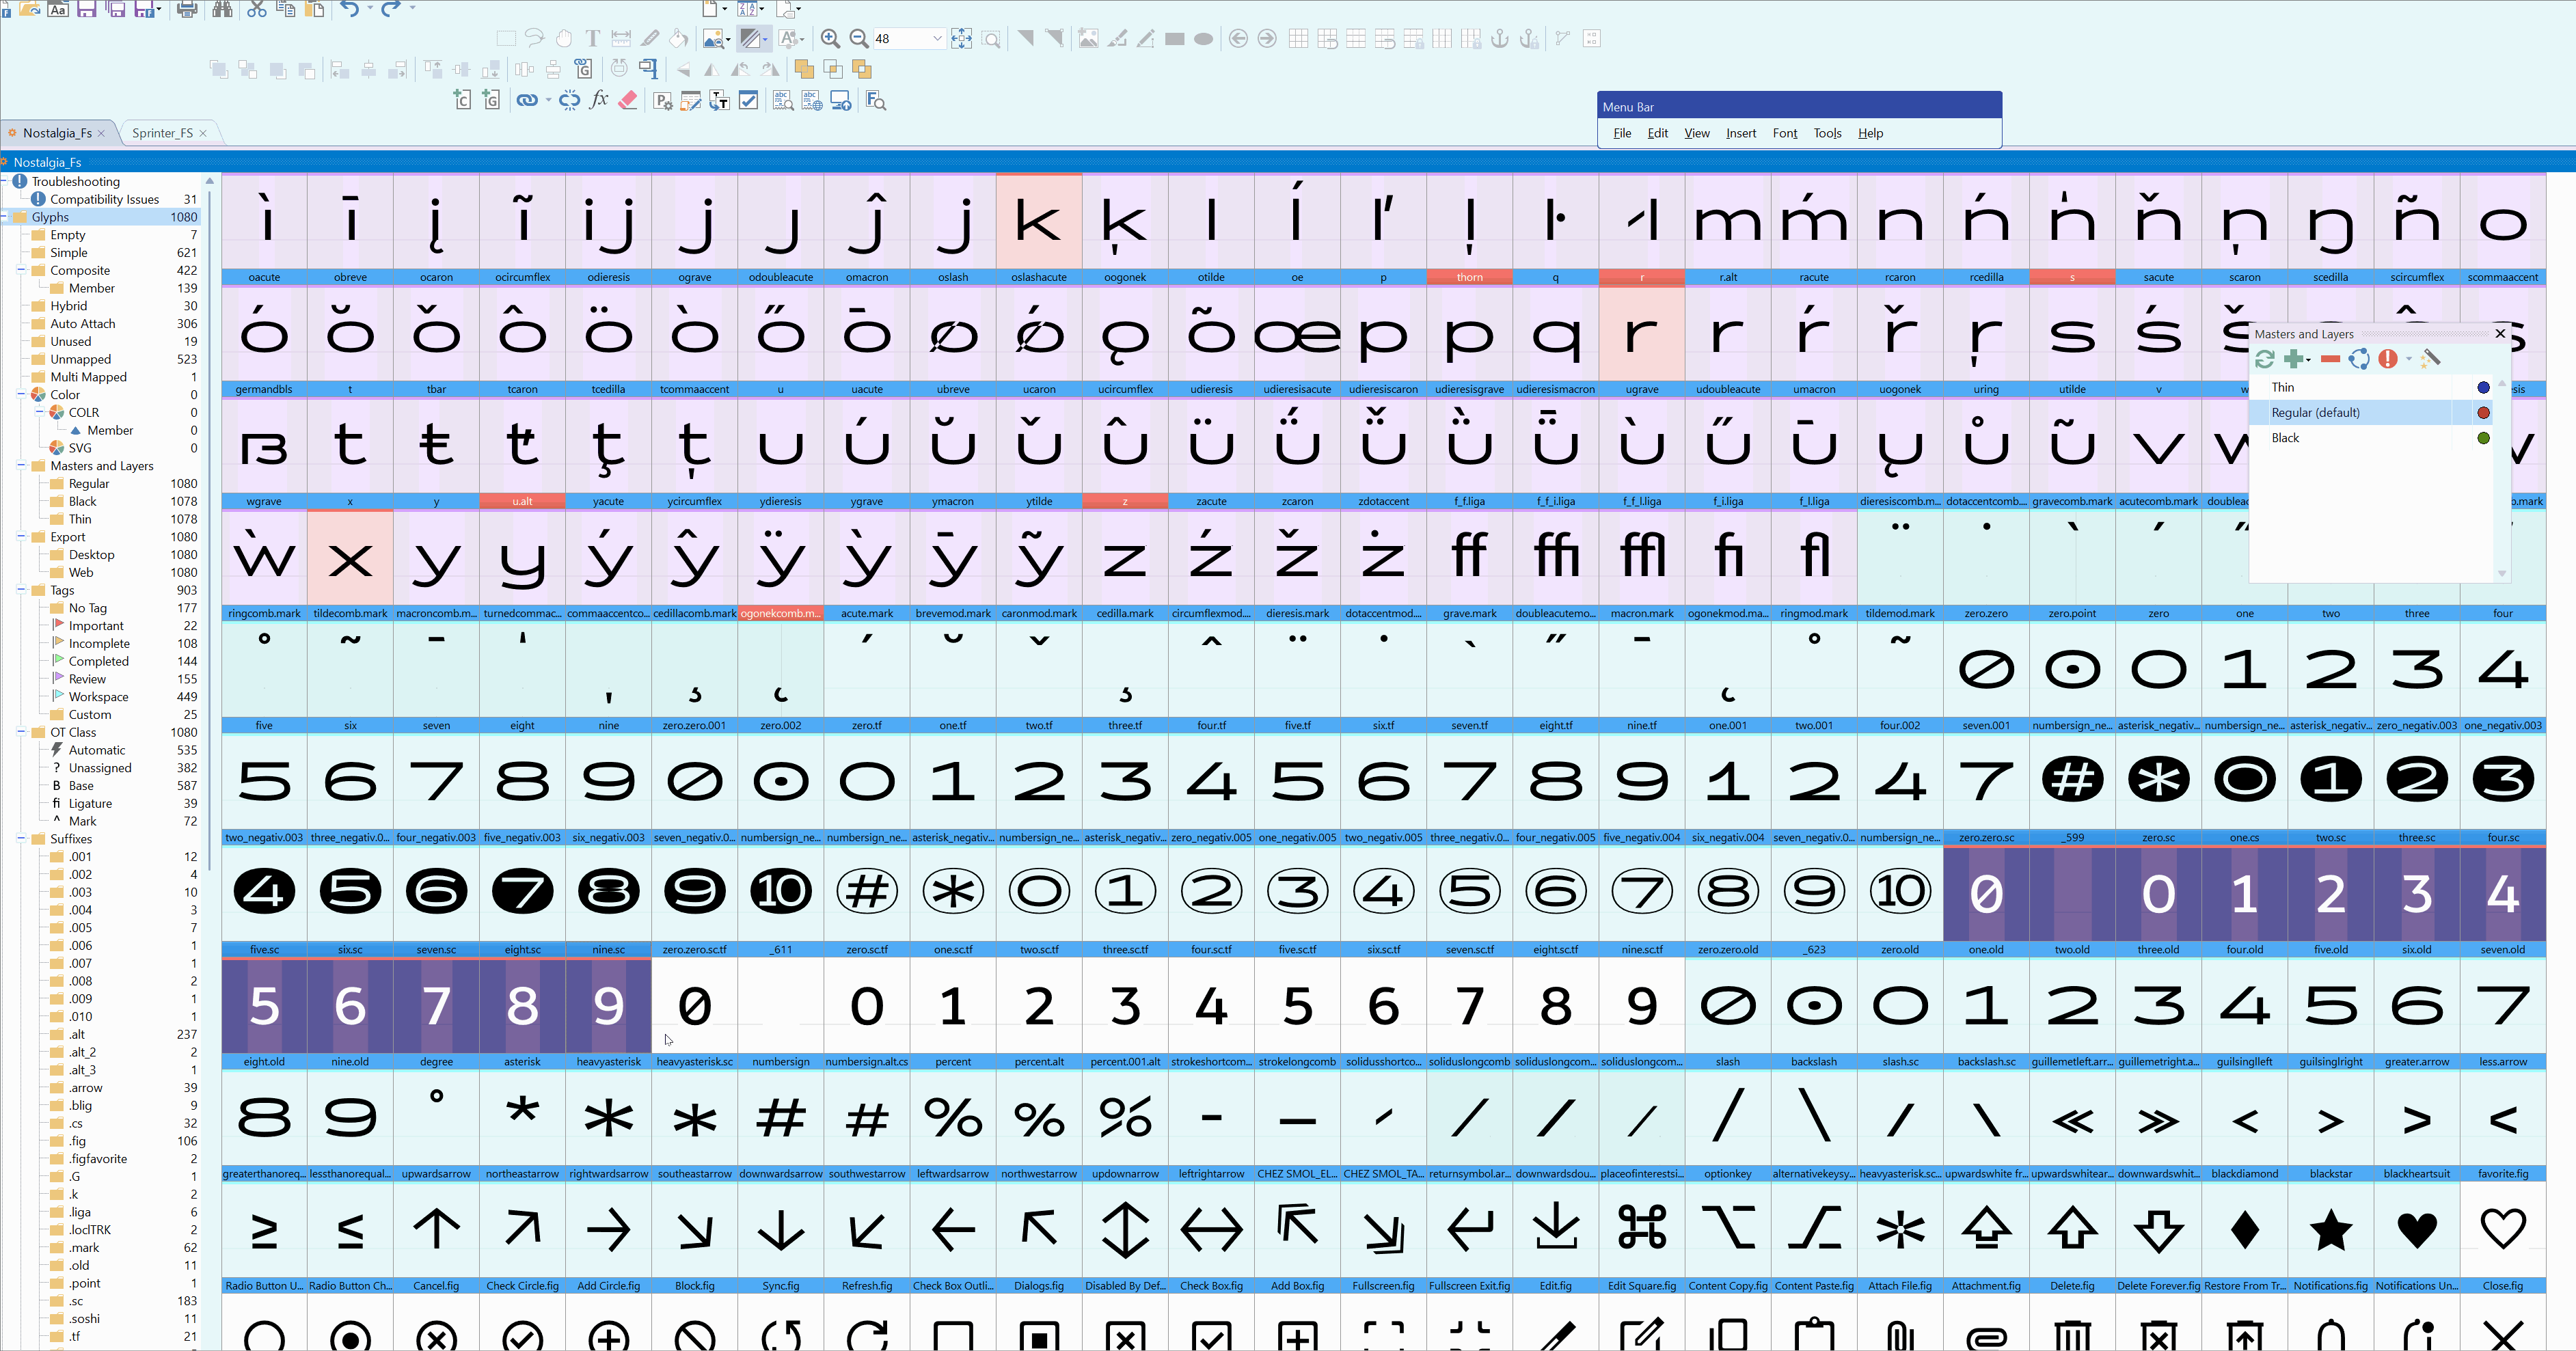
Task: Click the refresh arrows icon in Masters panel
Action: click(2265, 359)
